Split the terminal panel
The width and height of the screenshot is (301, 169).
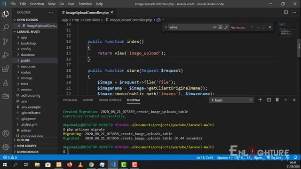point(269,100)
